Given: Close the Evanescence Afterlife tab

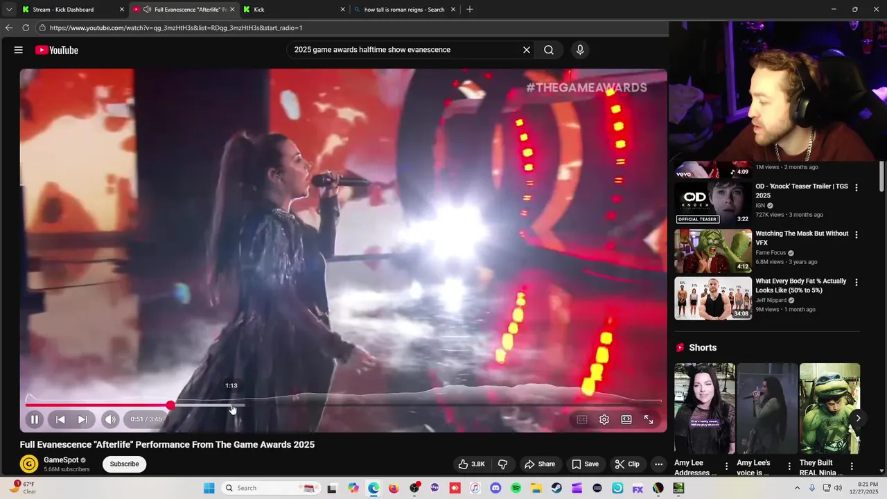Looking at the screenshot, I should [x=232, y=10].
